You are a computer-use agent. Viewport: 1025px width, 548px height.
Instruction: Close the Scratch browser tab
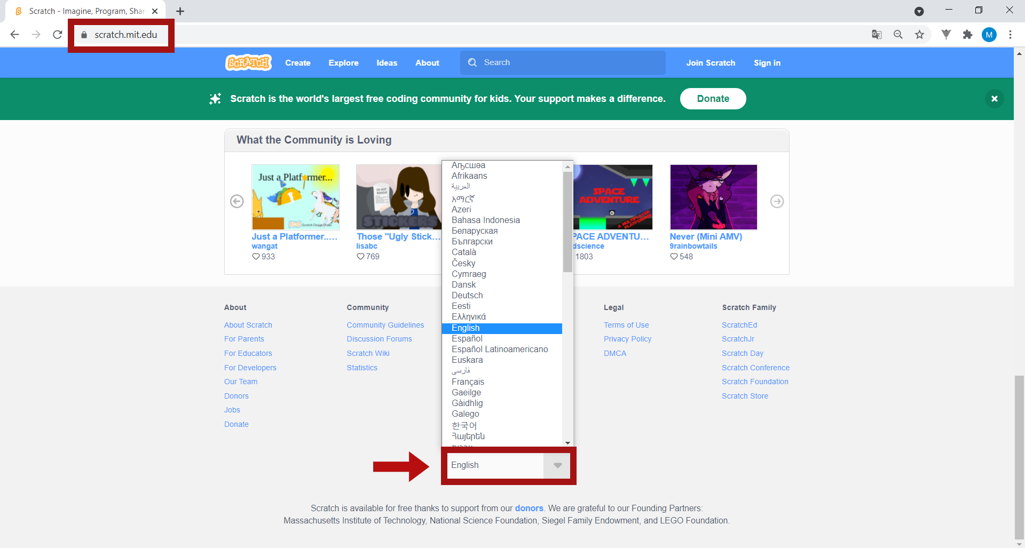pos(155,11)
